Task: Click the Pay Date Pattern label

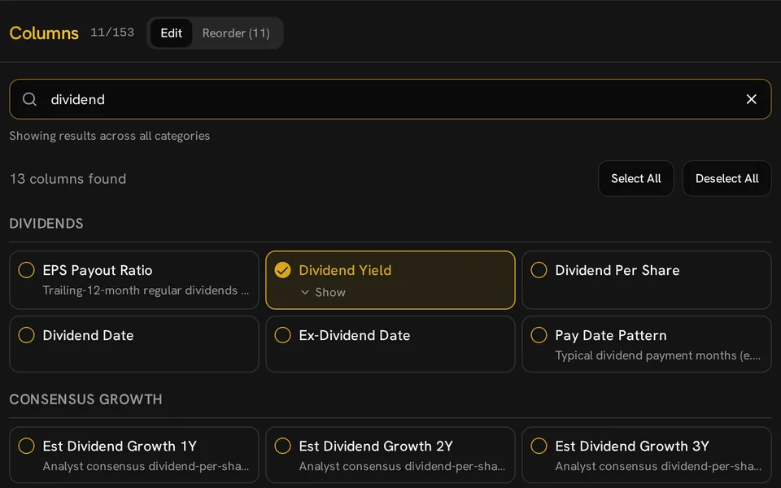Action: (611, 336)
